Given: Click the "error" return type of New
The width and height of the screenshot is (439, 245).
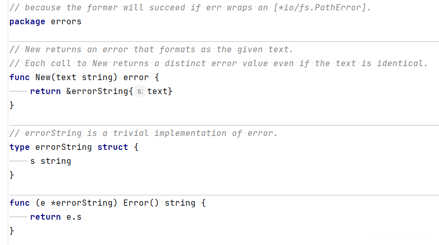Looking at the screenshot, I should click(136, 78).
